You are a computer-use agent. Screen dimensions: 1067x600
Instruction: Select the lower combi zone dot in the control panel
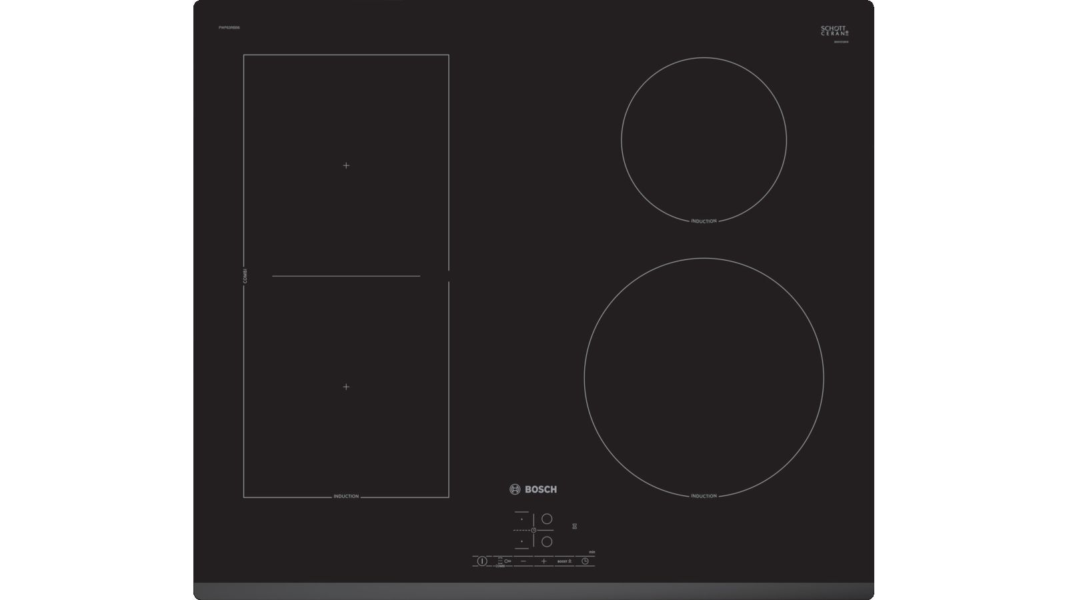click(521, 541)
